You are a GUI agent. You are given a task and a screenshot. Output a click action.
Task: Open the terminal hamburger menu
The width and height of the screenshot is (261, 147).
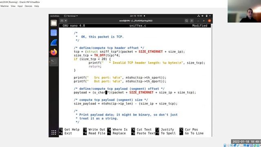click(192, 21)
